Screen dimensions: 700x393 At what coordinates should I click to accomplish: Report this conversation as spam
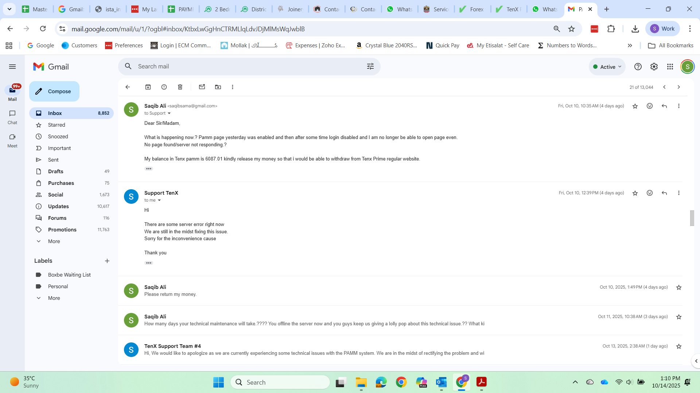pyautogui.click(x=164, y=87)
